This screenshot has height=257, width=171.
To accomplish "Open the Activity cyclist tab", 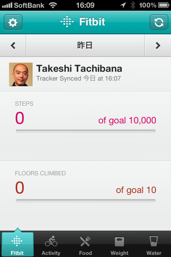I will coord(51,245).
